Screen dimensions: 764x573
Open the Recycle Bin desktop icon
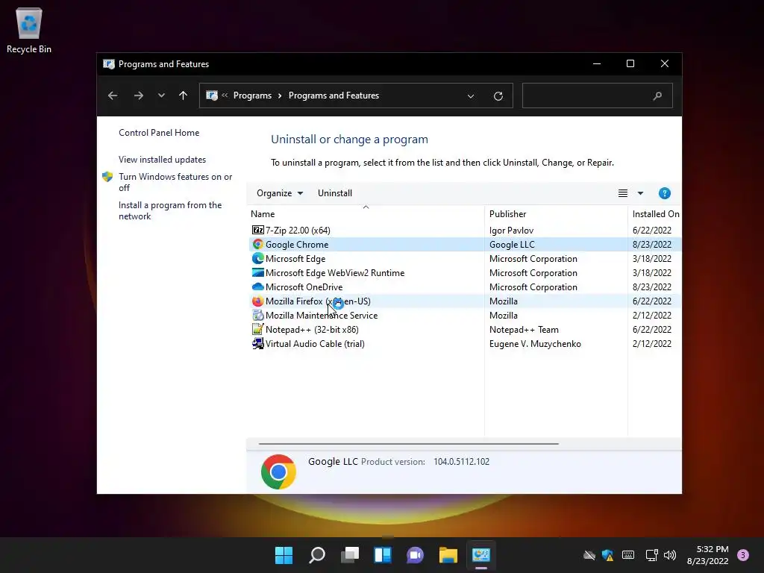click(x=29, y=30)
